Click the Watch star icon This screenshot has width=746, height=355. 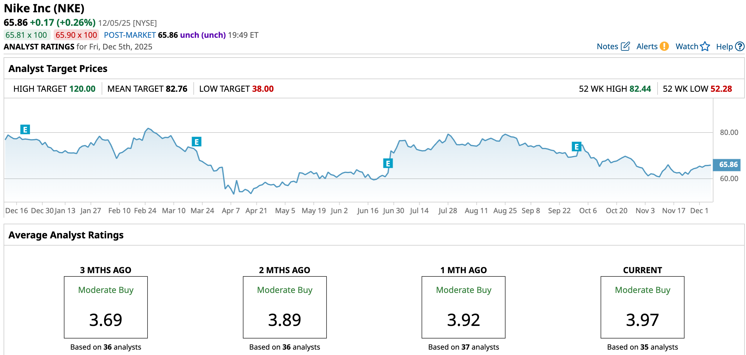[705, 46]
